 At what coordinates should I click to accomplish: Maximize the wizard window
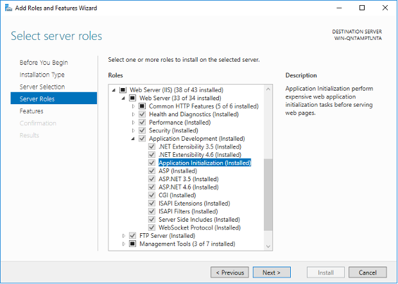[x=362, y=8]
